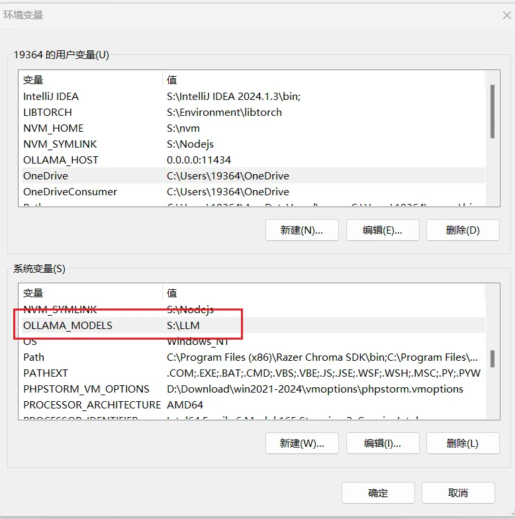Select the Path system variable row

[34, 357]
